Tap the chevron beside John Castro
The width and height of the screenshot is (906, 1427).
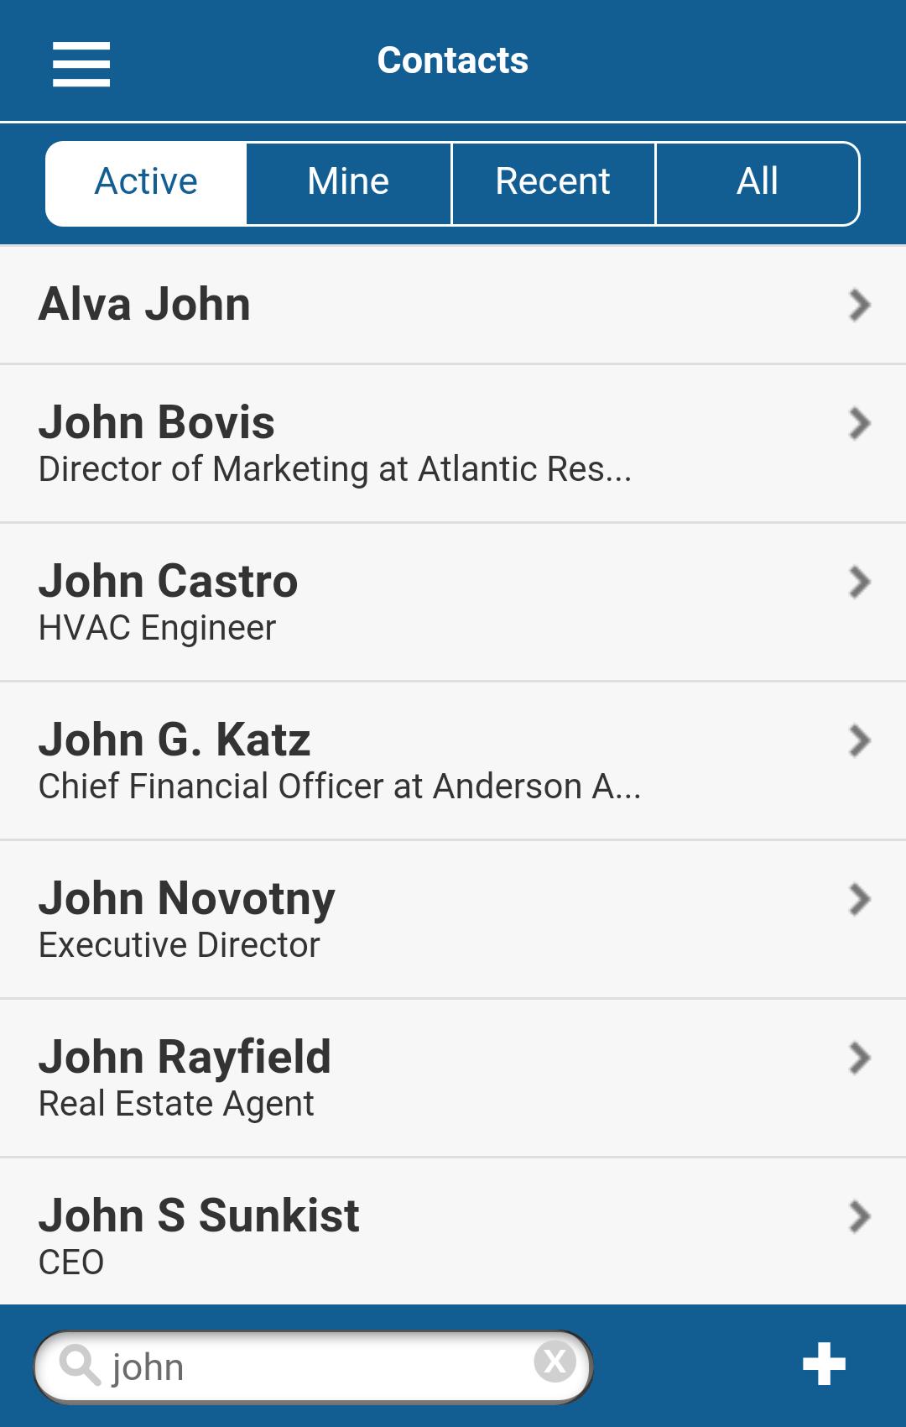[x=860, y=582]
